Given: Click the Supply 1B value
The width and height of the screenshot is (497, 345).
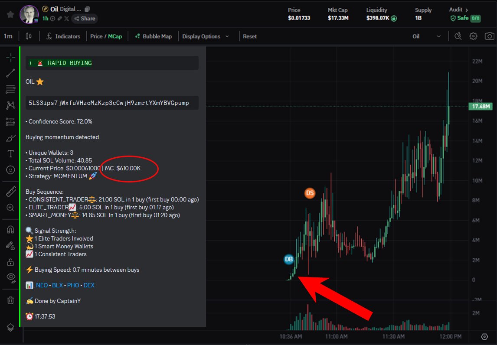Looking at the screenshot, I should 419,18.
